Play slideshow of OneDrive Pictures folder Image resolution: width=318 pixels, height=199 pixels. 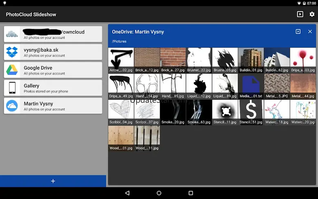(x=298, y=31)
